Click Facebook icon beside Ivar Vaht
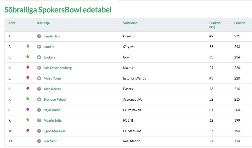 (39, 141)
